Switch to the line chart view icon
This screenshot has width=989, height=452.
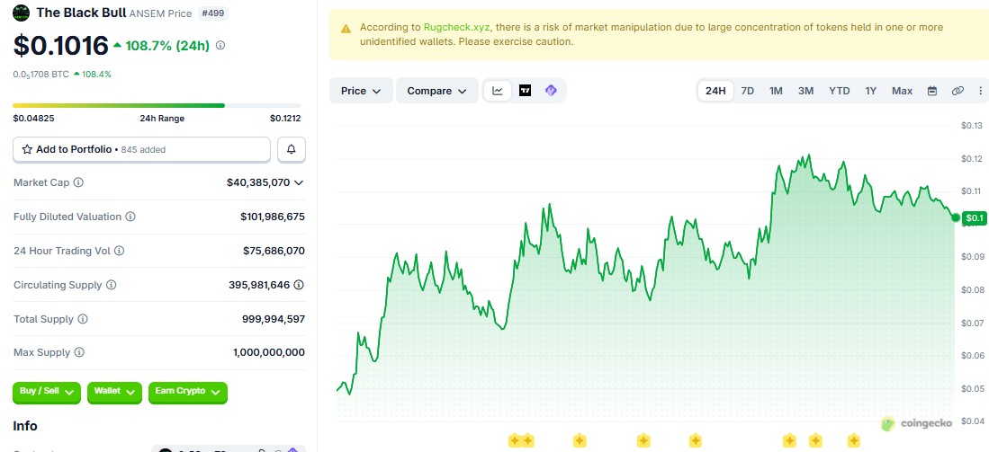pyautogui.click(x=498, y=91)
